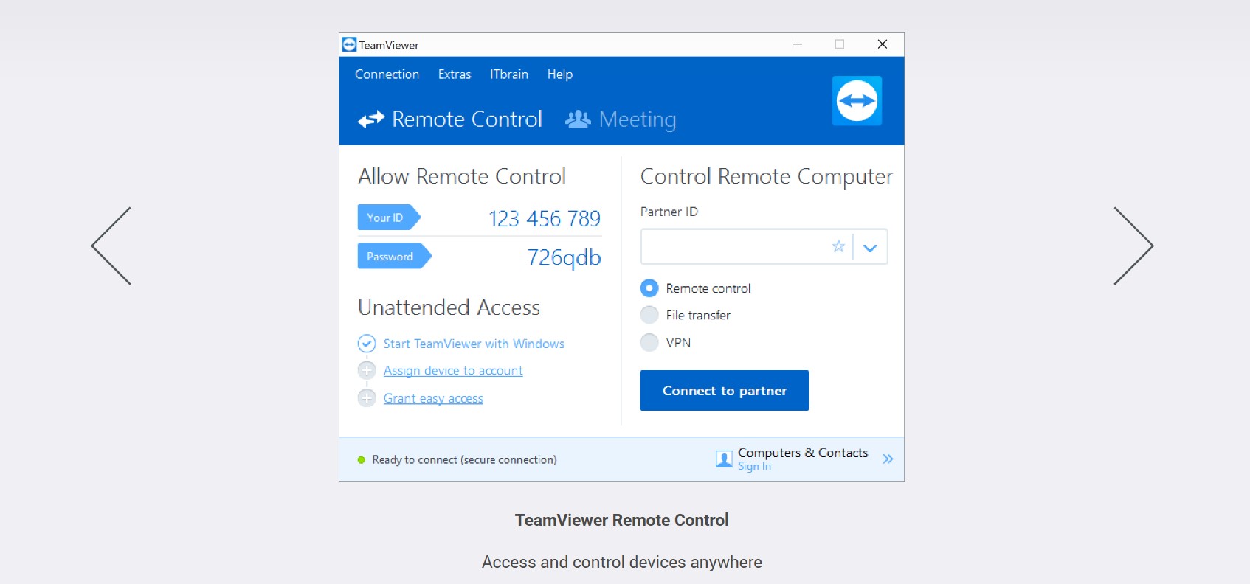Screen dimensions: 1250x584
Task: Open the ITbrain menu
Action: click(x=509, y=74)
